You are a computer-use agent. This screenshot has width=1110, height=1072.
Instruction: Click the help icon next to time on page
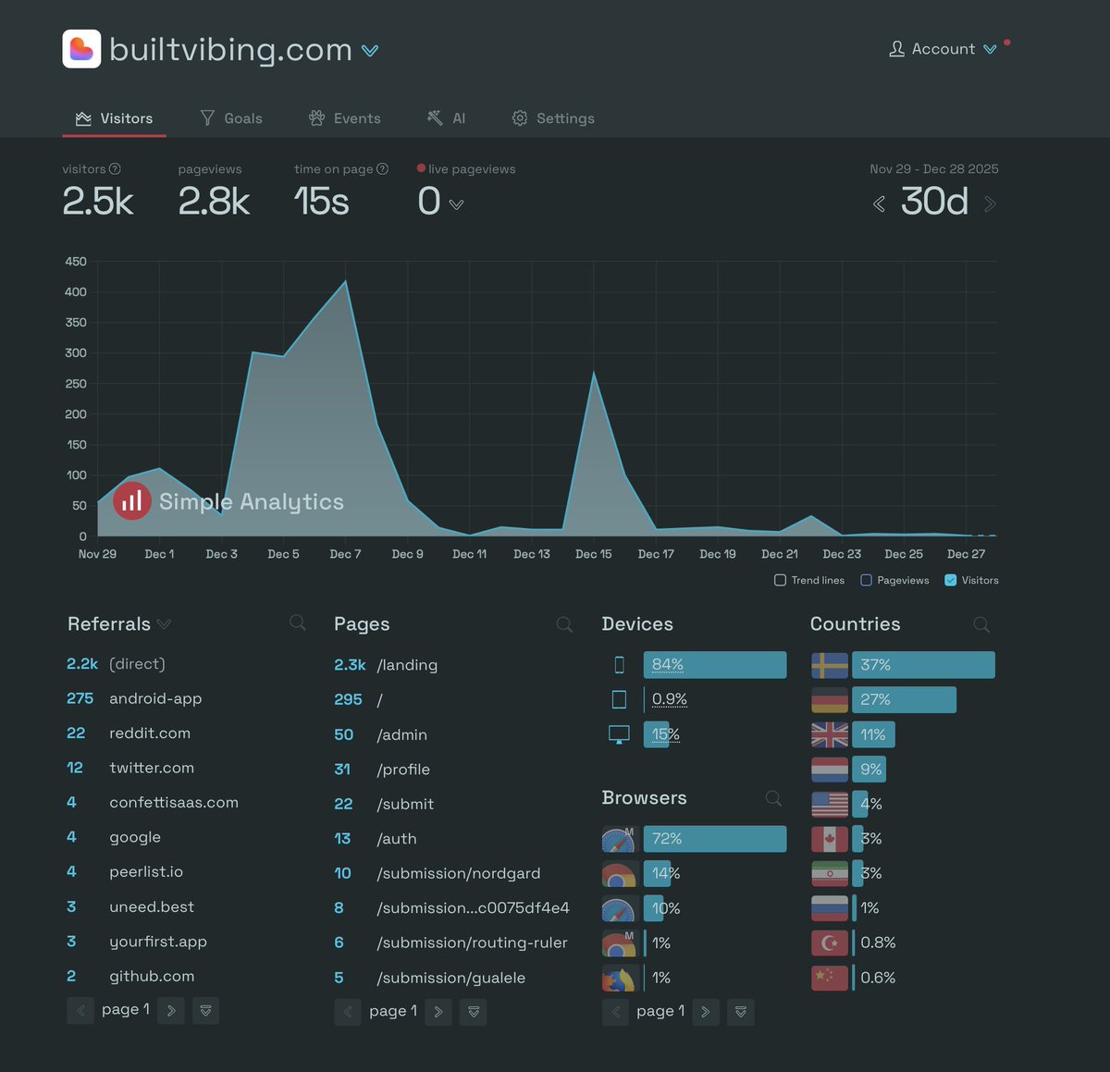tap(383, 169)
